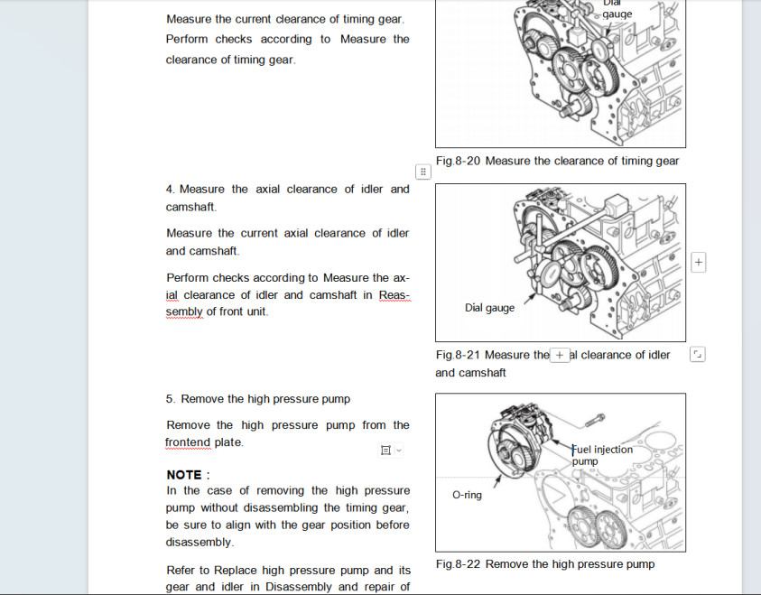Select the Fig.8-21 idler camshaft illustration
This screenshot has height=595, width=761.
(561, 263)
